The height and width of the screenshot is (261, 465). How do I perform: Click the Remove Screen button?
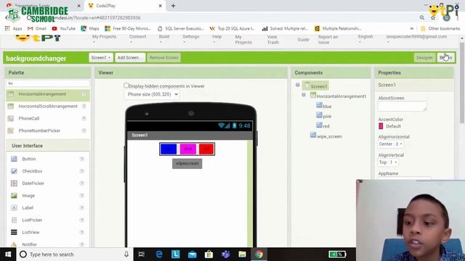click(x=163, y=58)
